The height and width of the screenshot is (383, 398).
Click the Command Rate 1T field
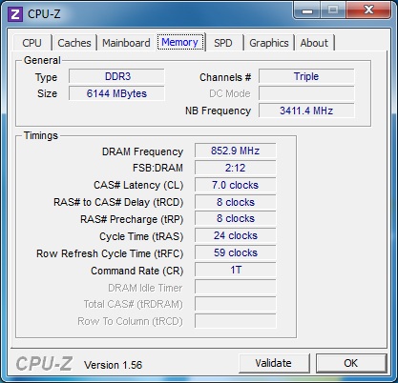click(236, 270)
